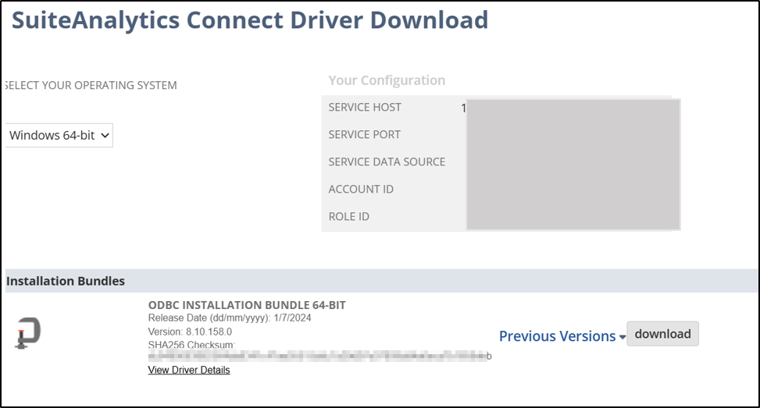Select the Release Date 1/7/2024 text
The width and height of the screenshot is (760, 408).
(x=230, y=318)
